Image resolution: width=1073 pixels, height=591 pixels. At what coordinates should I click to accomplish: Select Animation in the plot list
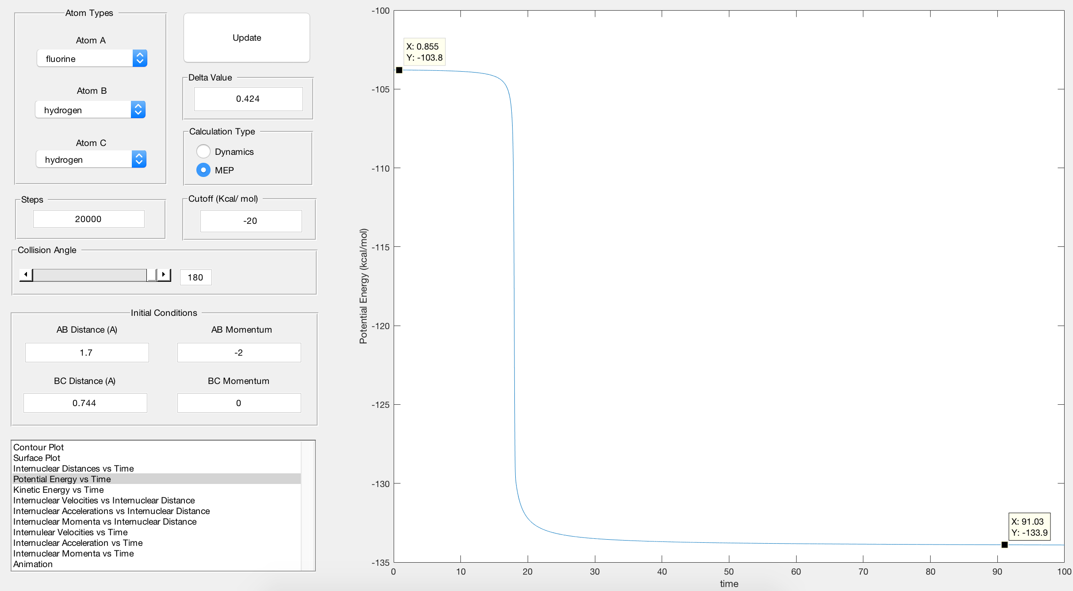[33, 564]
